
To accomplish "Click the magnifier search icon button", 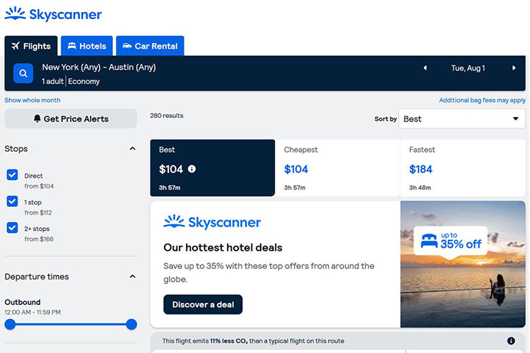I will (x=23, y=73).
